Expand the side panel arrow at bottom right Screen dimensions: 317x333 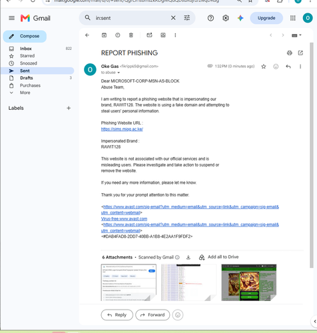(314, 321)
